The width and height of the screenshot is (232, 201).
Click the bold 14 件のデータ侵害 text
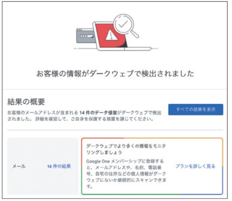pos(98,113)
